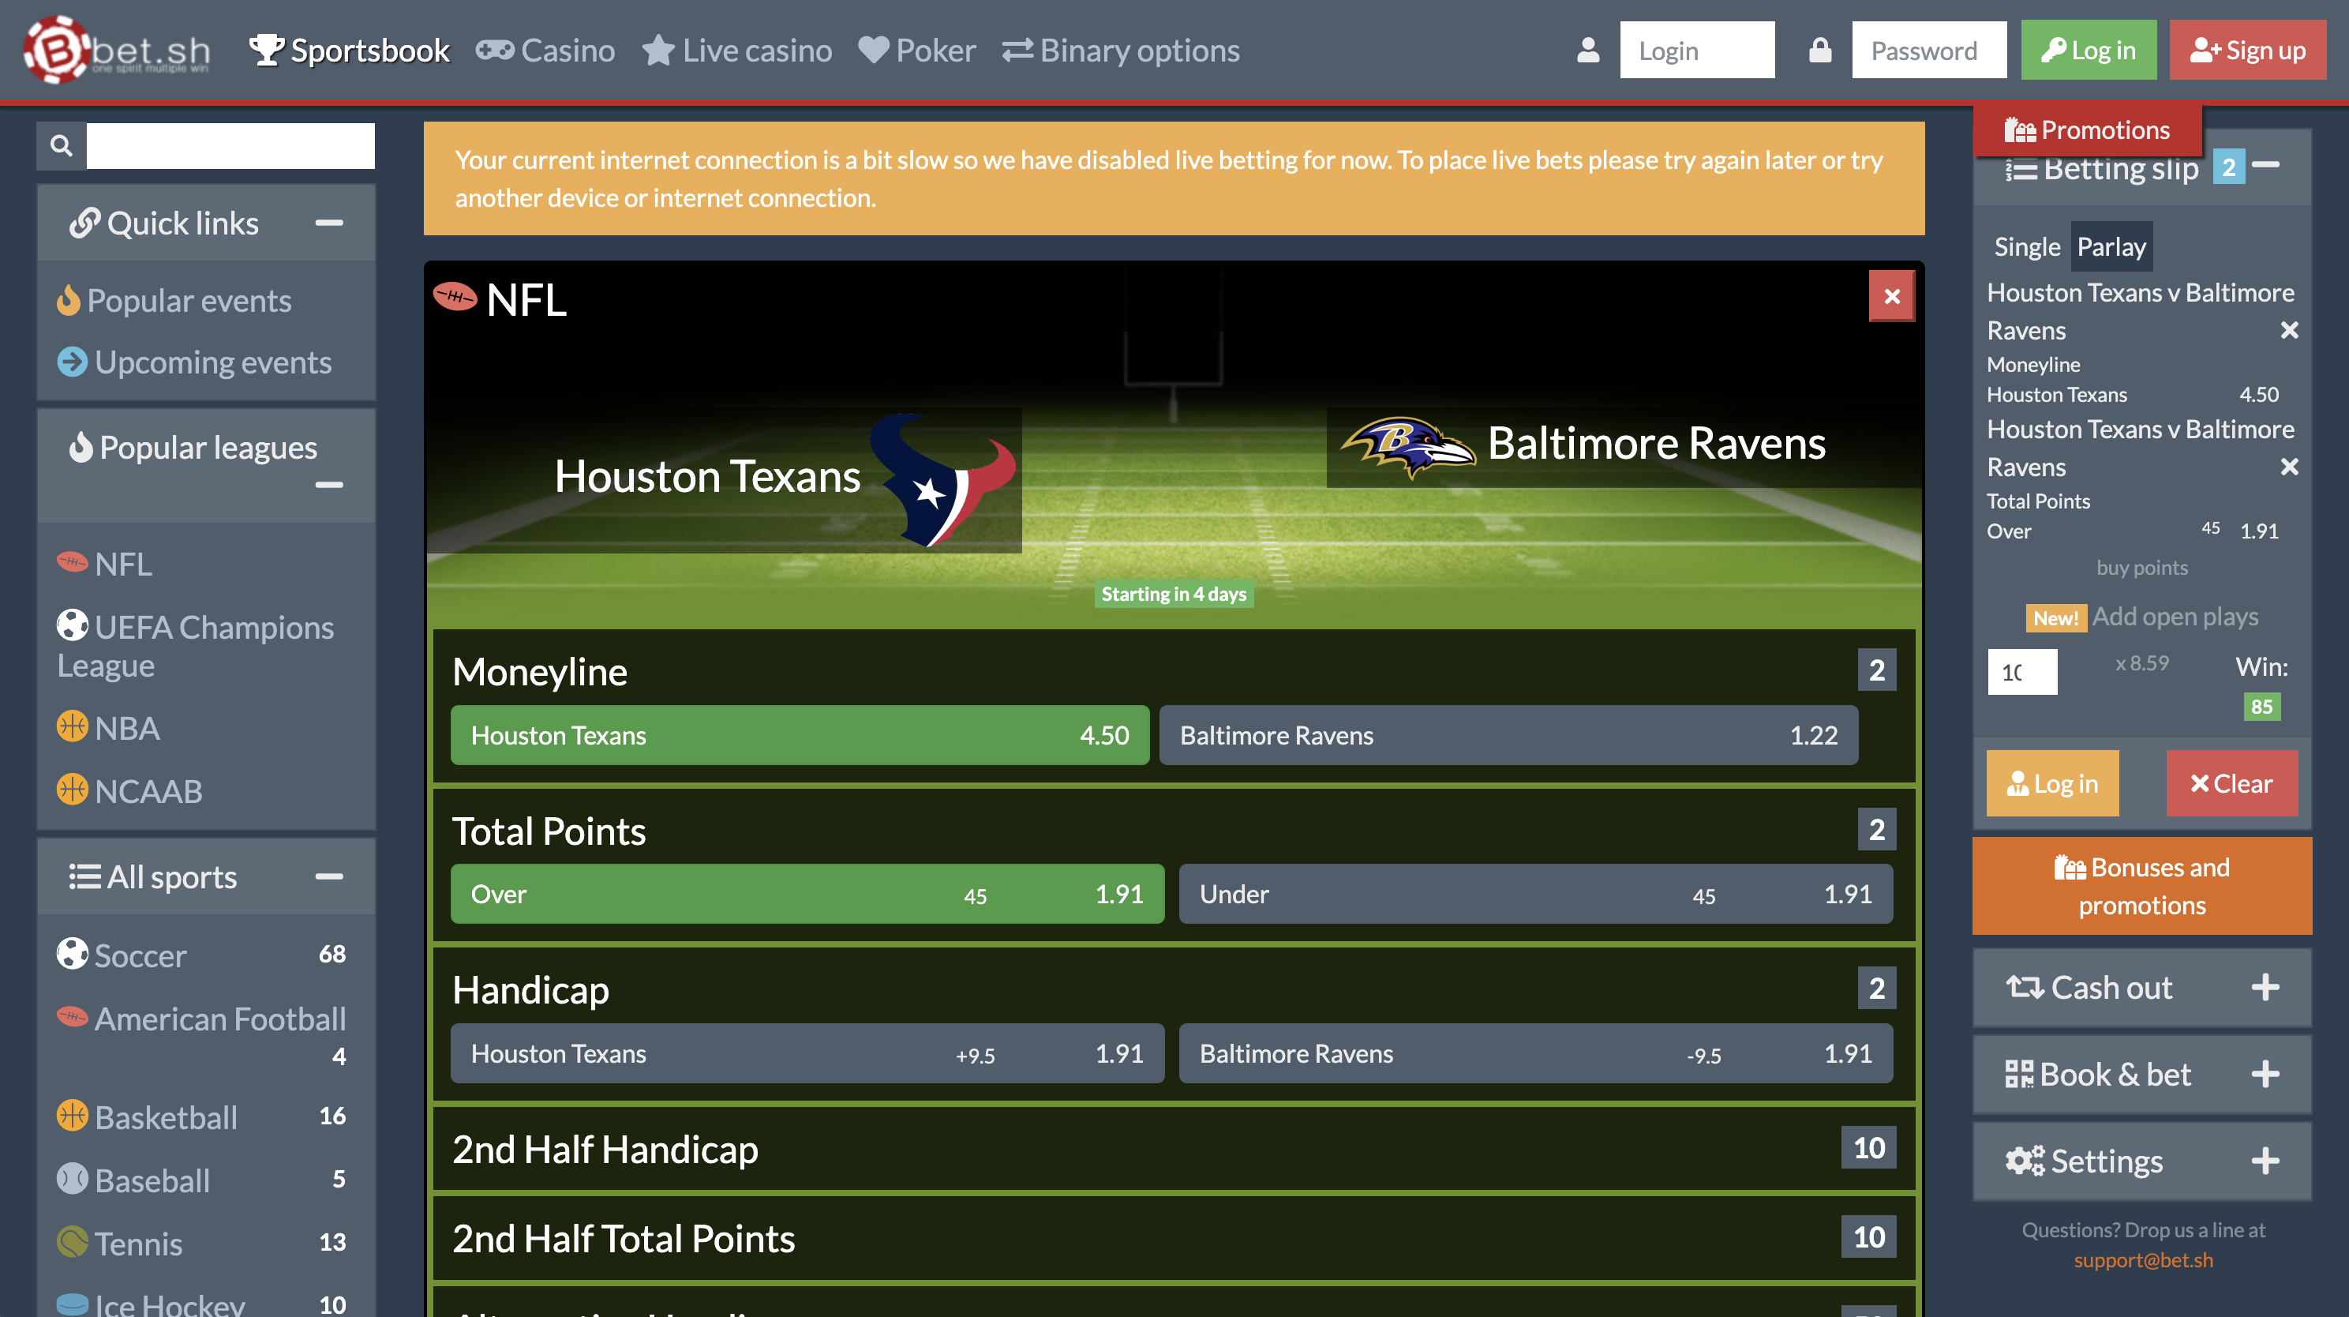Open the Upcoming events menu entry

pos(213,362)
